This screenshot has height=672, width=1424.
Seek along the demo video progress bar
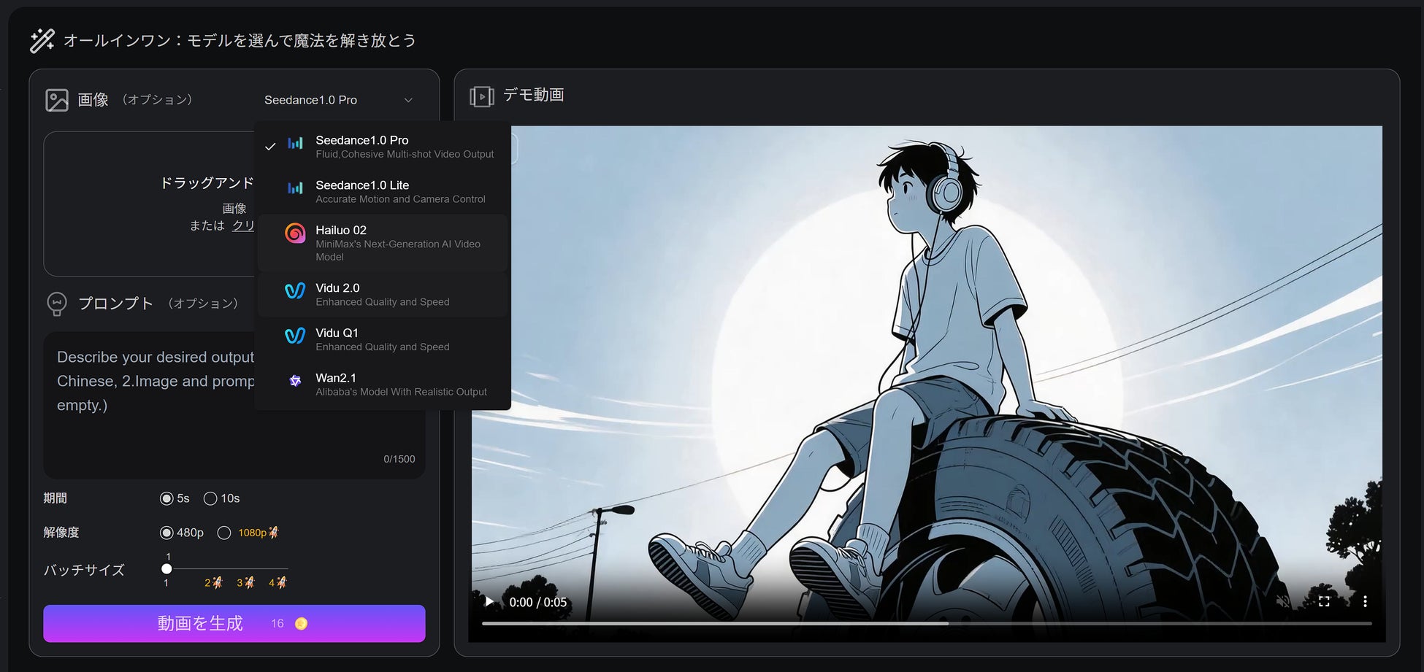click(927, 623)
